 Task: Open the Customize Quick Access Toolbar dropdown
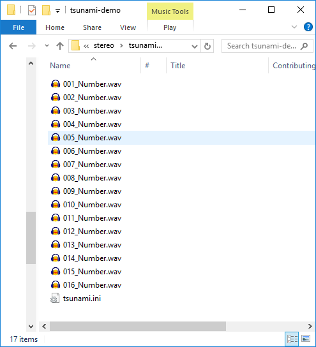click(57, 11)
